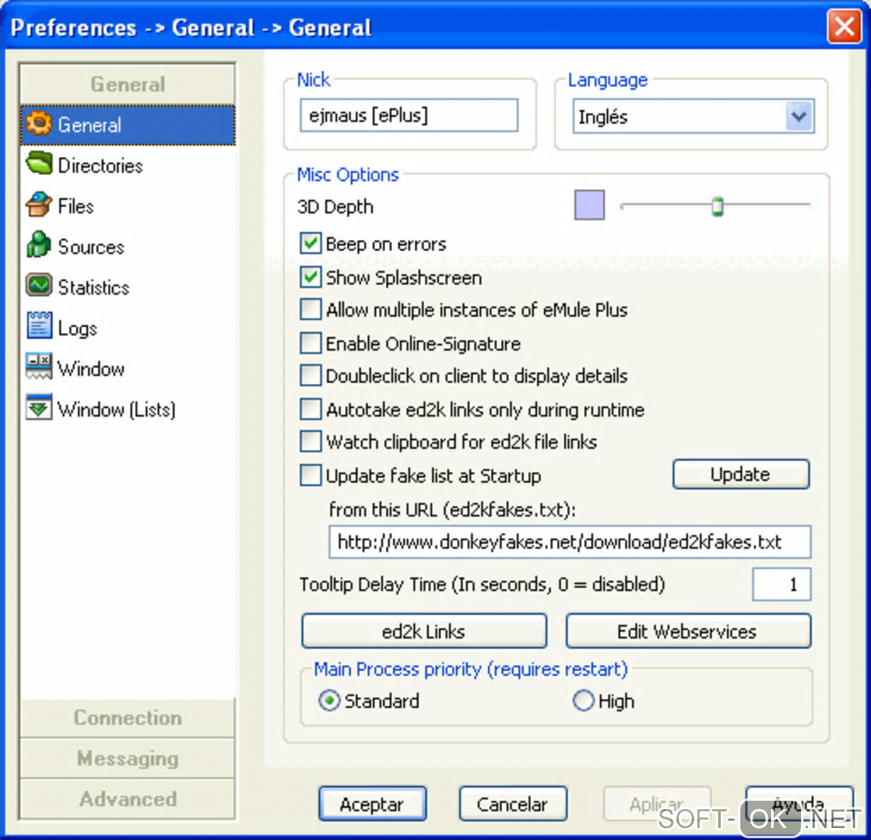The height and width of the screenshot is (840, 871).
Task: Click the Update button
Action: point(740,474)
